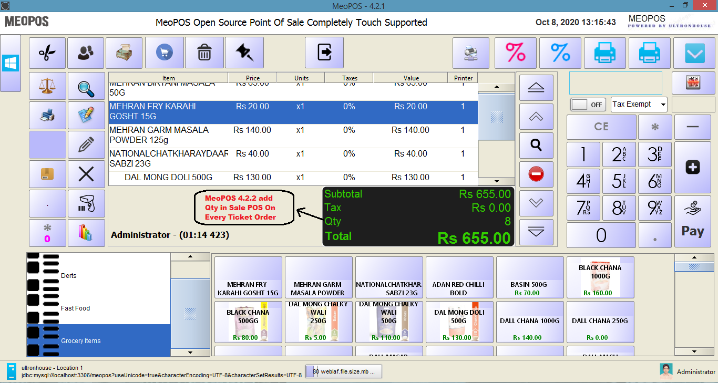Screen dimensions: 718x383
Task: Click the logout exit arrow icon
Action: click(324, 53)
